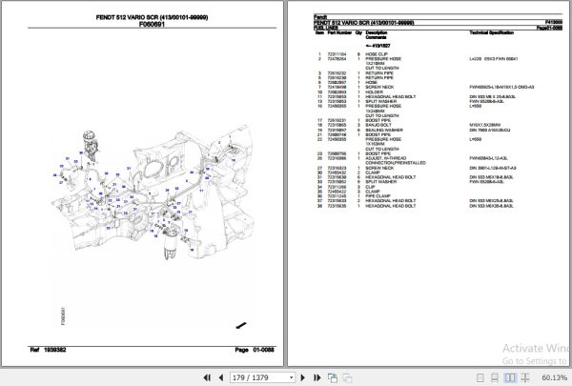This screenshot has height=386, width=572.
Task: Jump to the last page
Action: [x=317, y=377]
